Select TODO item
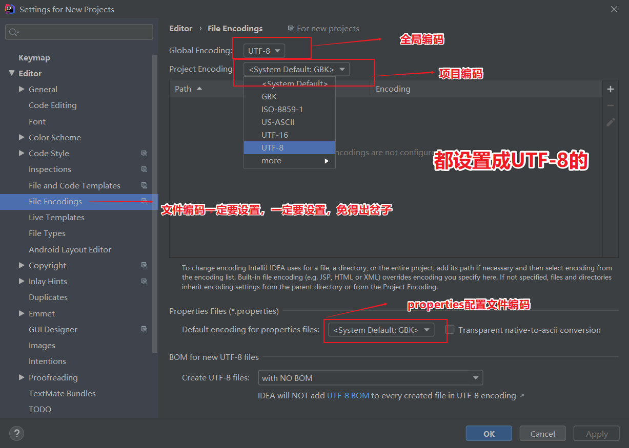629x448 pixels. tap(40, 409)
